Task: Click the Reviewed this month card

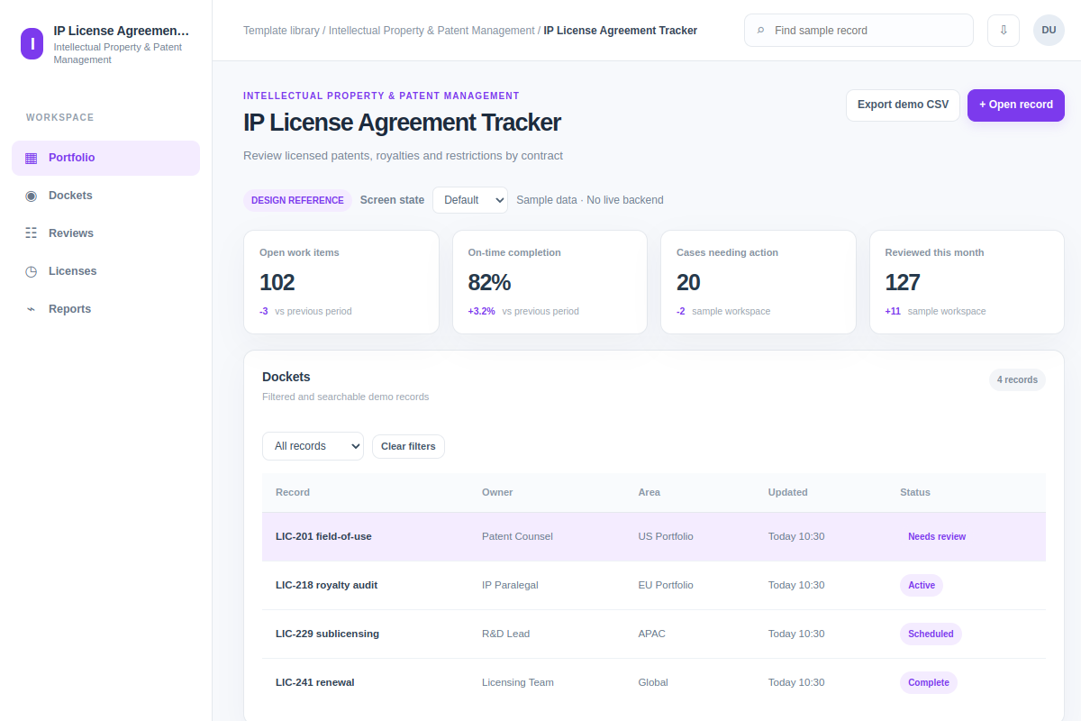Action: point(967,282)
